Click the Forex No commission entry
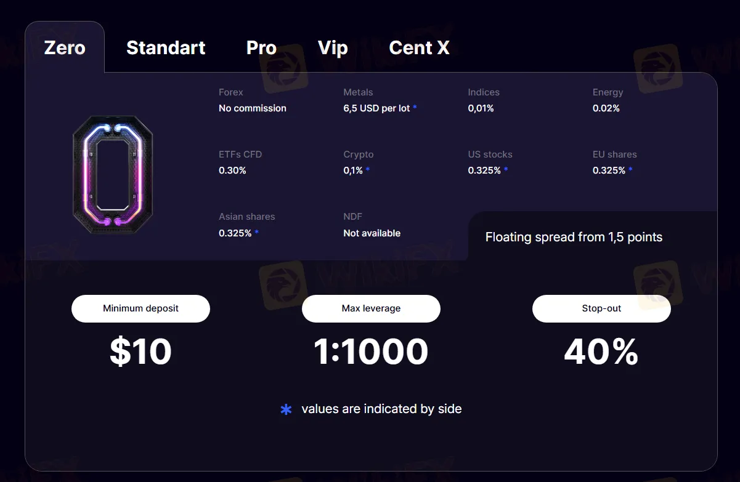This screenshot has width=740, height=482. point(253,108)
